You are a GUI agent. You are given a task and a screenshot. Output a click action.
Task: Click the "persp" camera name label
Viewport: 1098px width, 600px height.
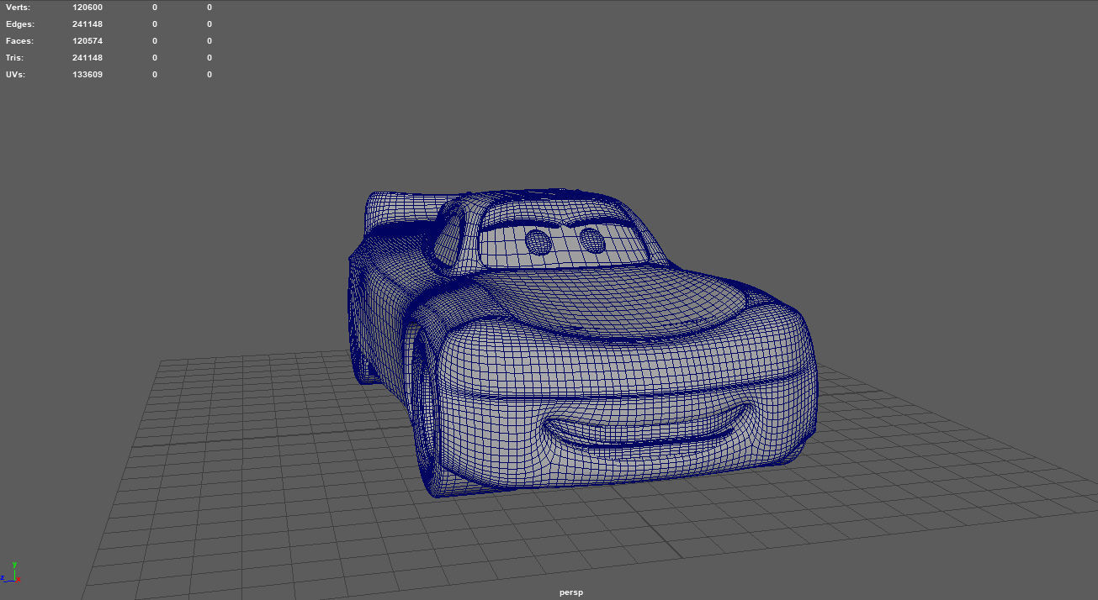[x=571, y=592]
